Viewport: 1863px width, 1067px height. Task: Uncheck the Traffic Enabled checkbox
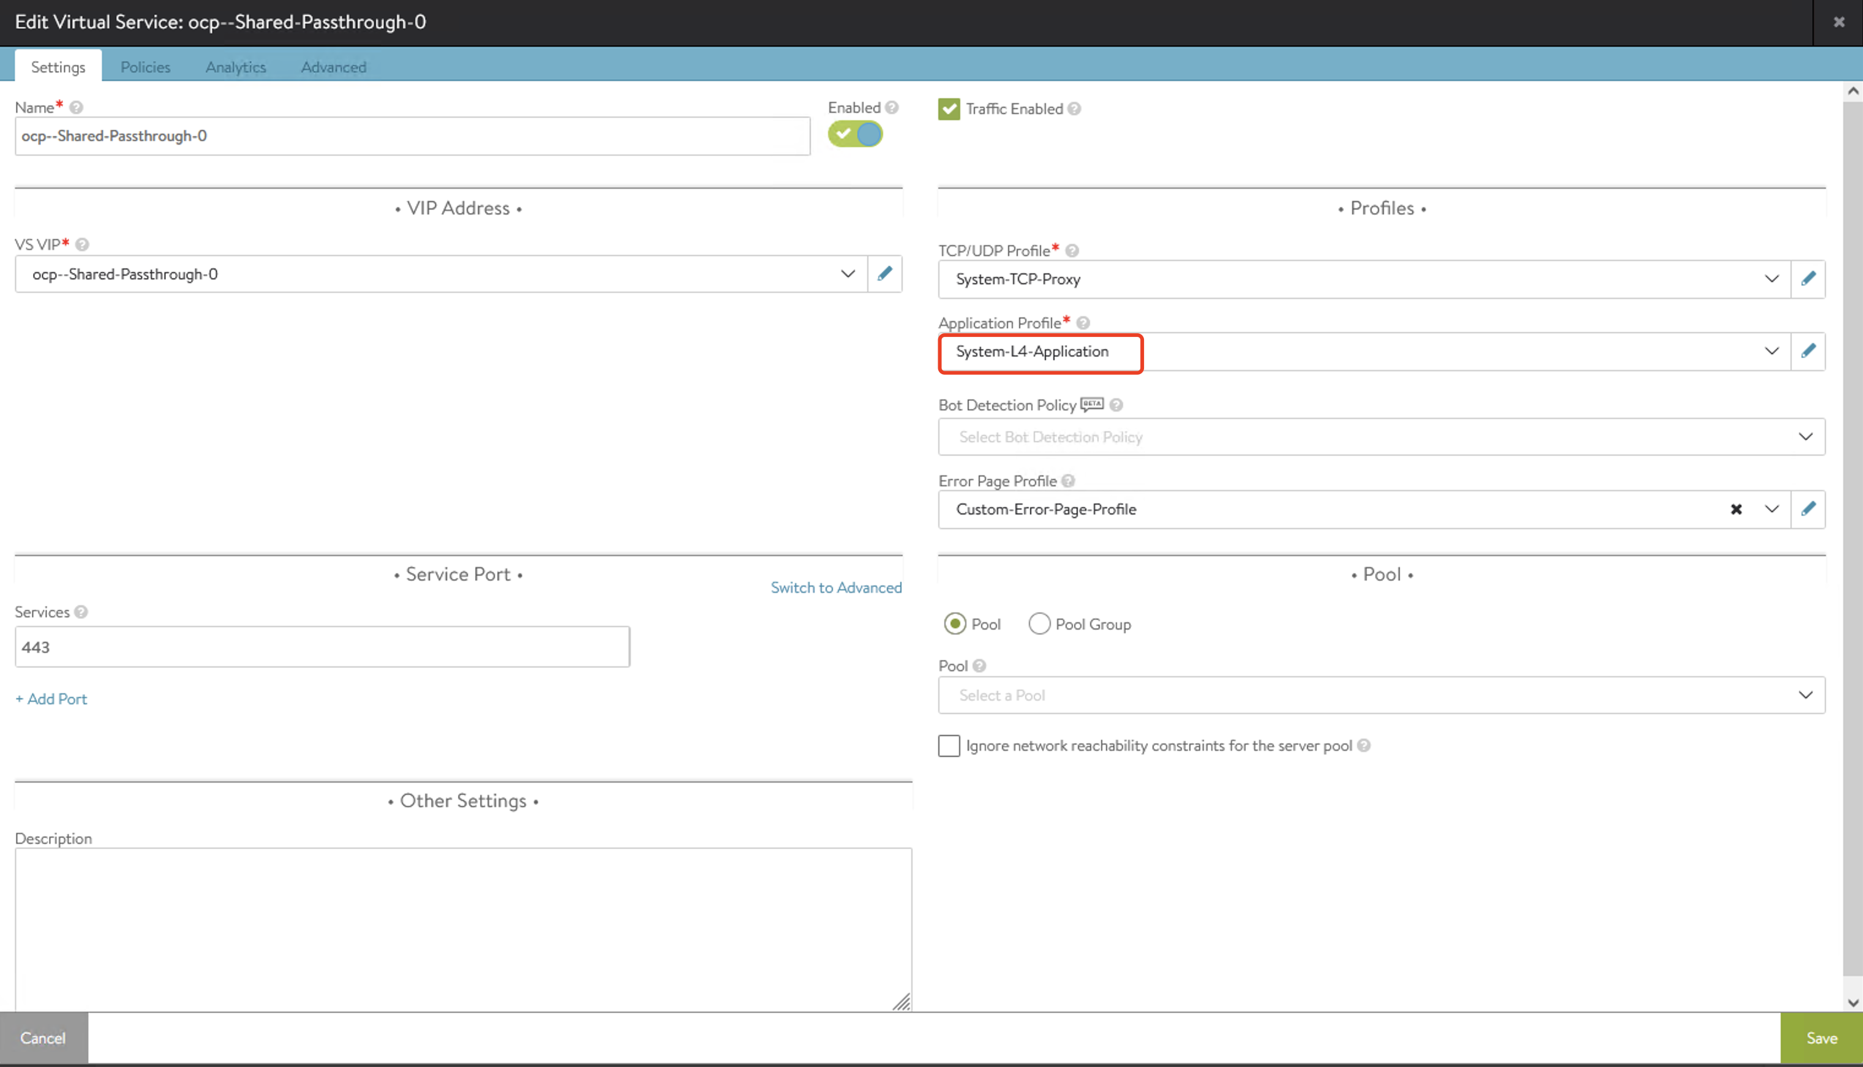pos(949,109)
